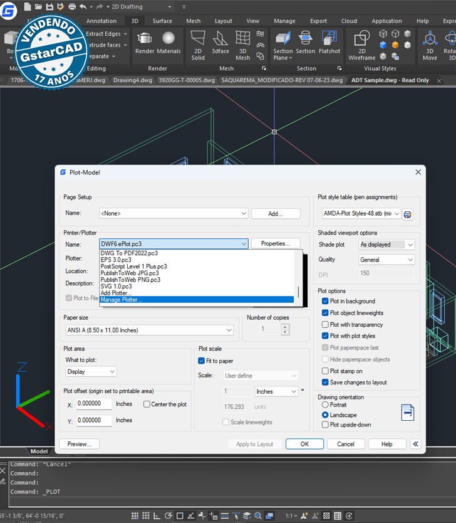Enable Plot with transparency

click(325, 325)
